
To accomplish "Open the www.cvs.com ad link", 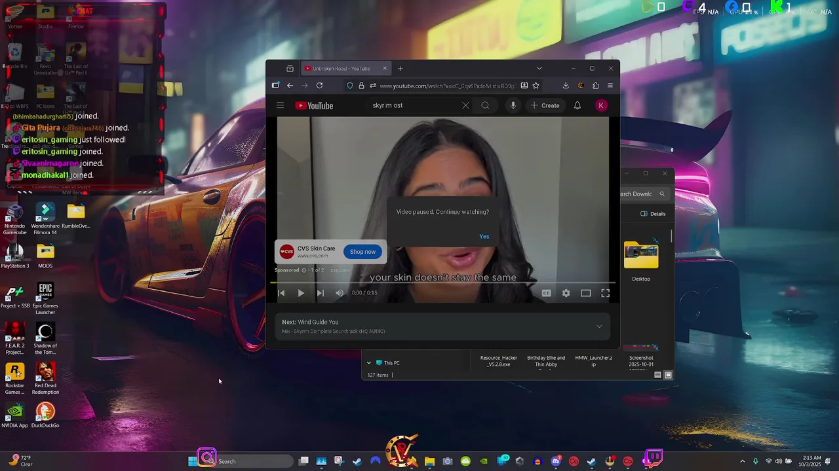I will point(313,256).
